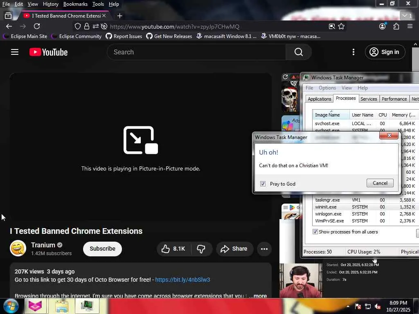Reload the page with the refresh icon
The image size is (419, 314).
coord(37,26)
